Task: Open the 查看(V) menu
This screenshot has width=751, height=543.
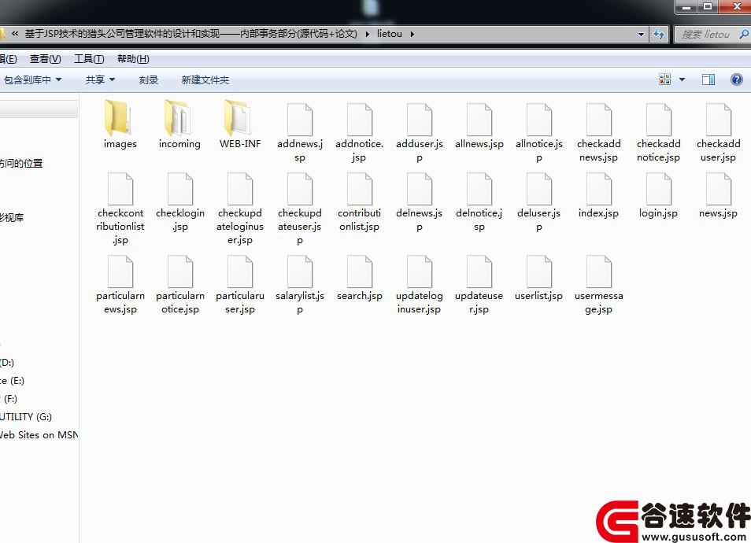Action: point(45,59)
